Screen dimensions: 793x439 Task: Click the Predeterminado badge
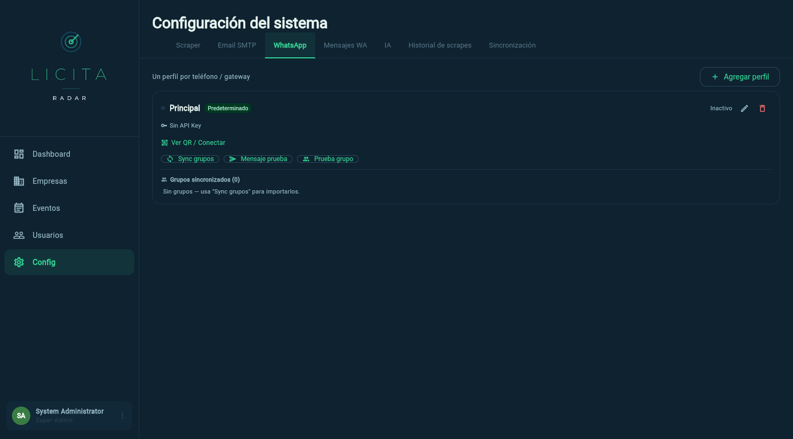coord(228,108)
